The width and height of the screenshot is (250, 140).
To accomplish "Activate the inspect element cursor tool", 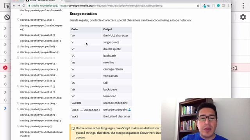I will coord(7,6).
